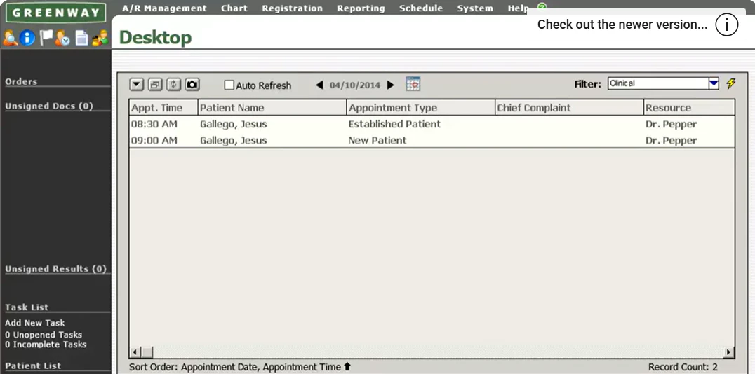Viewport: 755px width, 374px height.
Task: Open the System menu
Action: point(475,8)
